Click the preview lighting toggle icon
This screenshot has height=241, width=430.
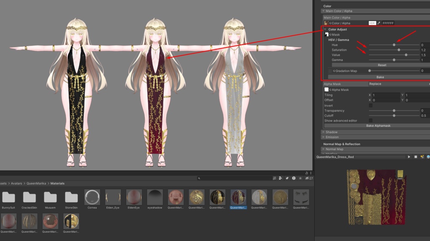coord(422,157)
